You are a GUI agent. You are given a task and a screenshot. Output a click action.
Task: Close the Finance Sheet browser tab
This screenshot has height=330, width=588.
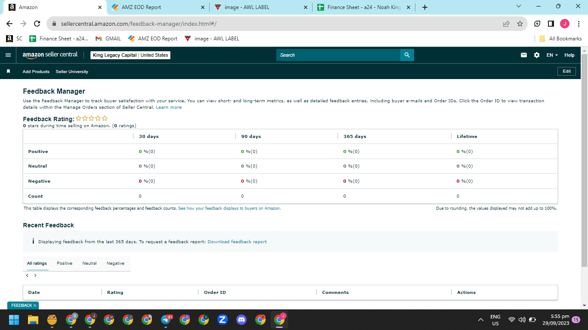pyautogui.click(x=409, y=7)
